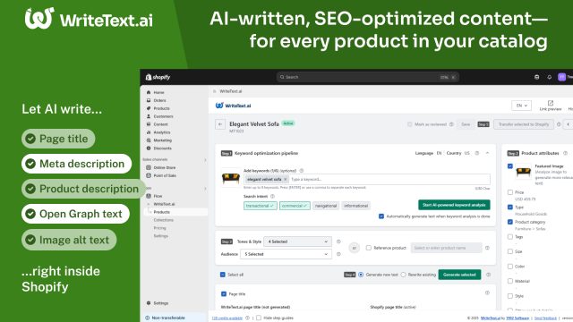Click Transfer selected to Shopify button
The width and height of the screenshot is (573, 322).
(x=524, y=124)
